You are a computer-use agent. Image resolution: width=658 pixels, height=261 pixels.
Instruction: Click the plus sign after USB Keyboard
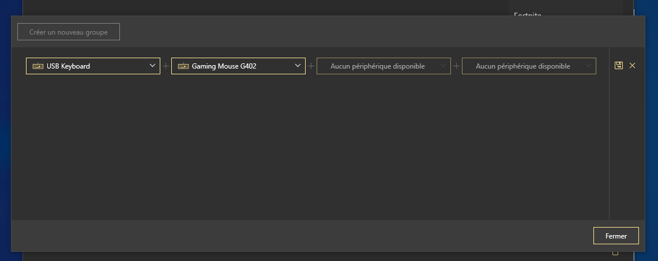166,66
